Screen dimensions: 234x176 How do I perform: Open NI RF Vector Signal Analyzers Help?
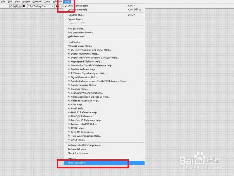104,73
